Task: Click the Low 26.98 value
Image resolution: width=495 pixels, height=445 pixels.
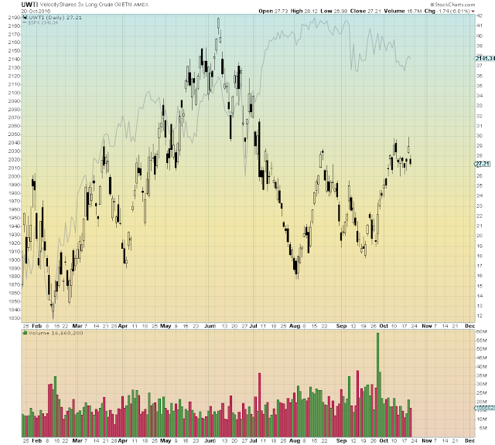Action: (333, 11)
